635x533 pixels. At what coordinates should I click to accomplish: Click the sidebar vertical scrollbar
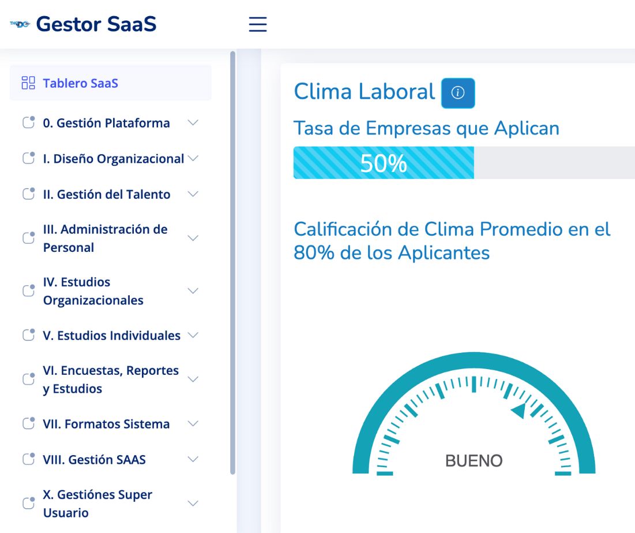(x=232, y=262)
